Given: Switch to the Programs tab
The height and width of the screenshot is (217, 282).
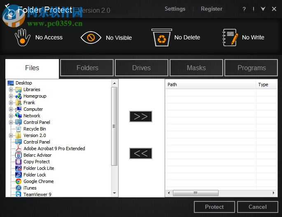Looking at the screenshot, I should pyautogui.click(x=251, y=68).
